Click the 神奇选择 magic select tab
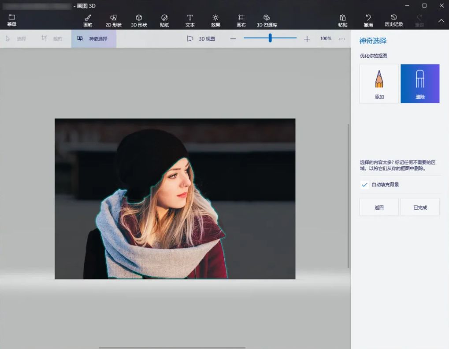The image size is (449, 349). point(94,39)
